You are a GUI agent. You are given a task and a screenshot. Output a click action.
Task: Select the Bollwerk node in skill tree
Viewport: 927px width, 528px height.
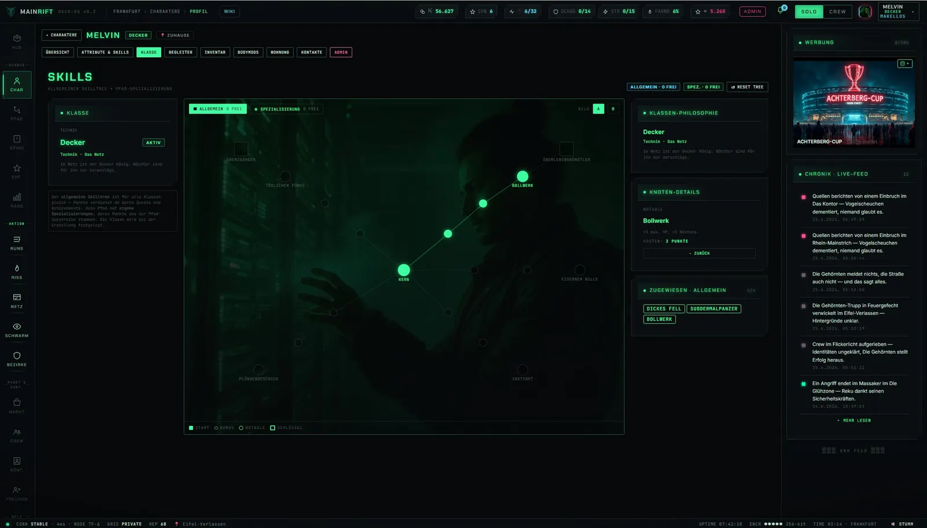click(x=523, y=177)
